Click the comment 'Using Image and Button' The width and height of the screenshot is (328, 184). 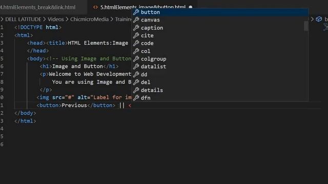pyautogui.click(x=96, y=59)
